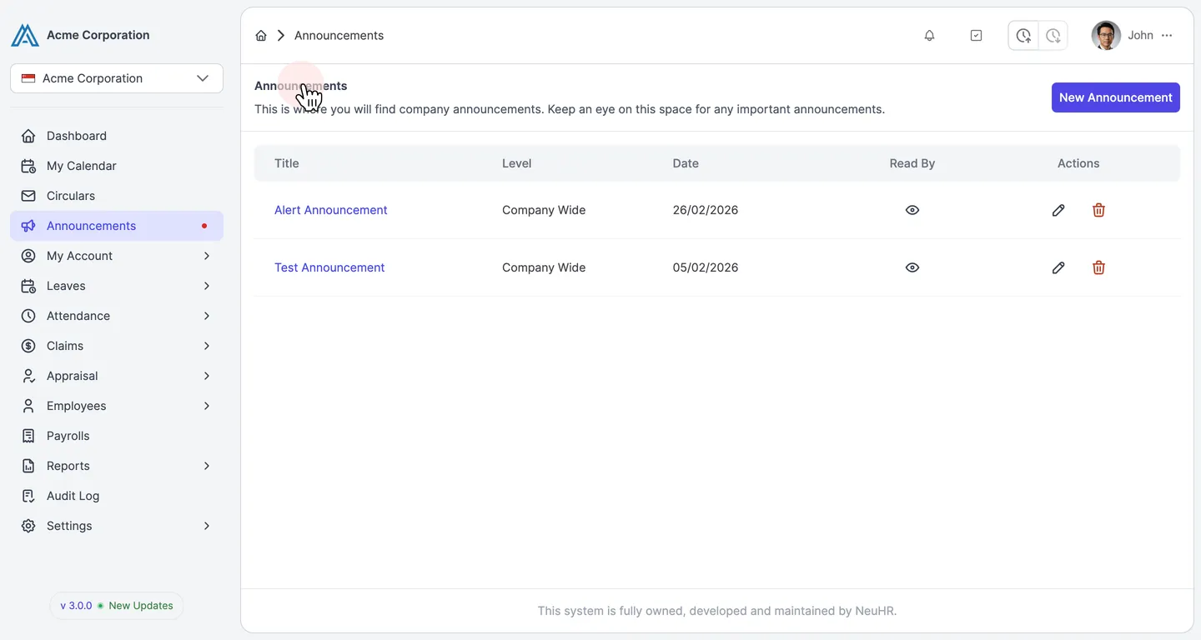Click the Employees person icon
This screenshot has height=640, width=1201.
click(x=28, y=406)
